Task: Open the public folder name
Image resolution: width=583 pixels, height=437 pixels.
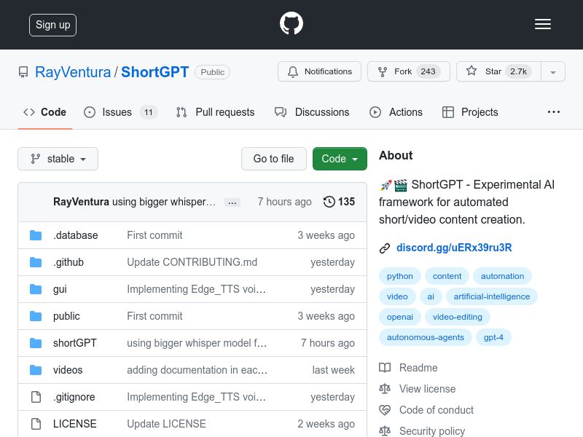Action: click(66, 316)
